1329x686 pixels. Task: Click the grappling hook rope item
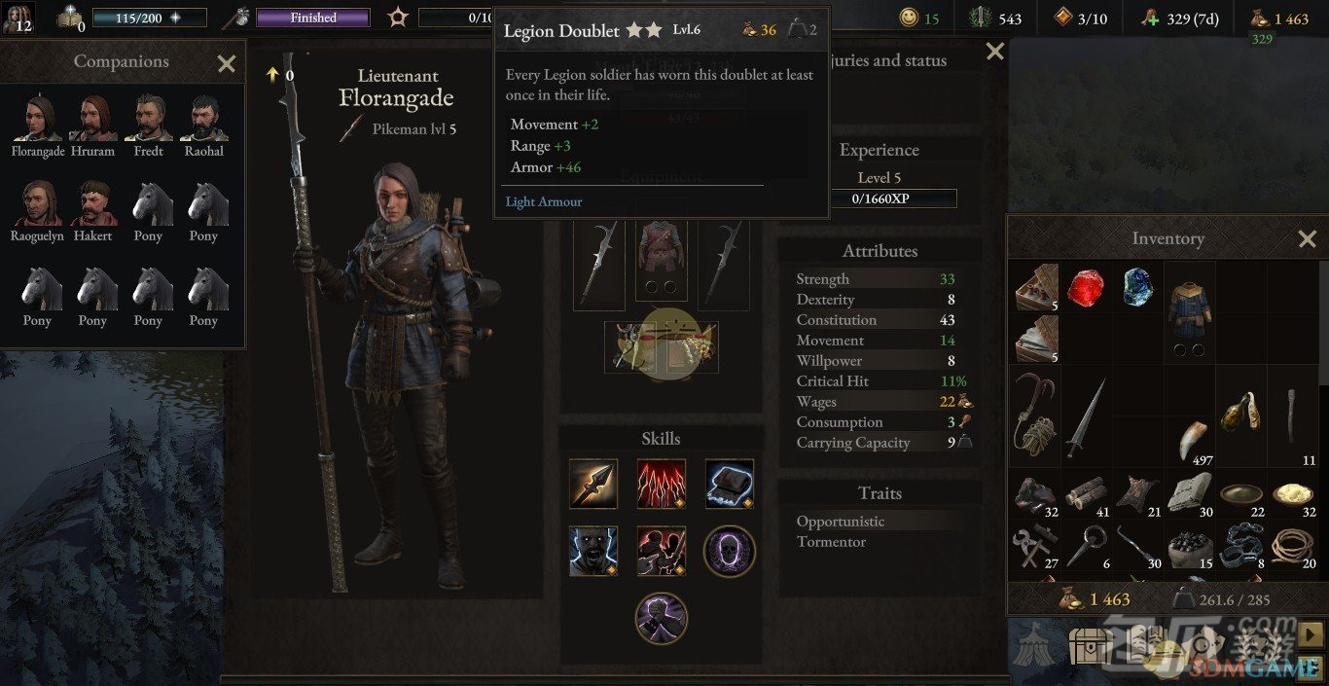(1034, 416)
